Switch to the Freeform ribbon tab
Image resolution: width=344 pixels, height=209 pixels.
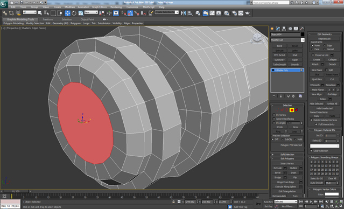48,19
